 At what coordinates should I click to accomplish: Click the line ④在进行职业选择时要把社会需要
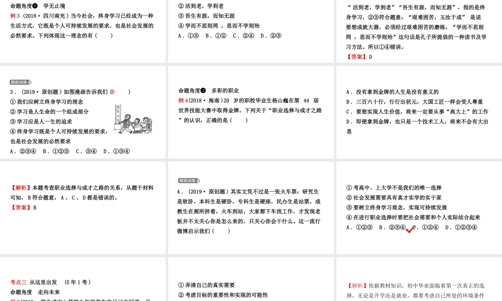pos(413,218)
